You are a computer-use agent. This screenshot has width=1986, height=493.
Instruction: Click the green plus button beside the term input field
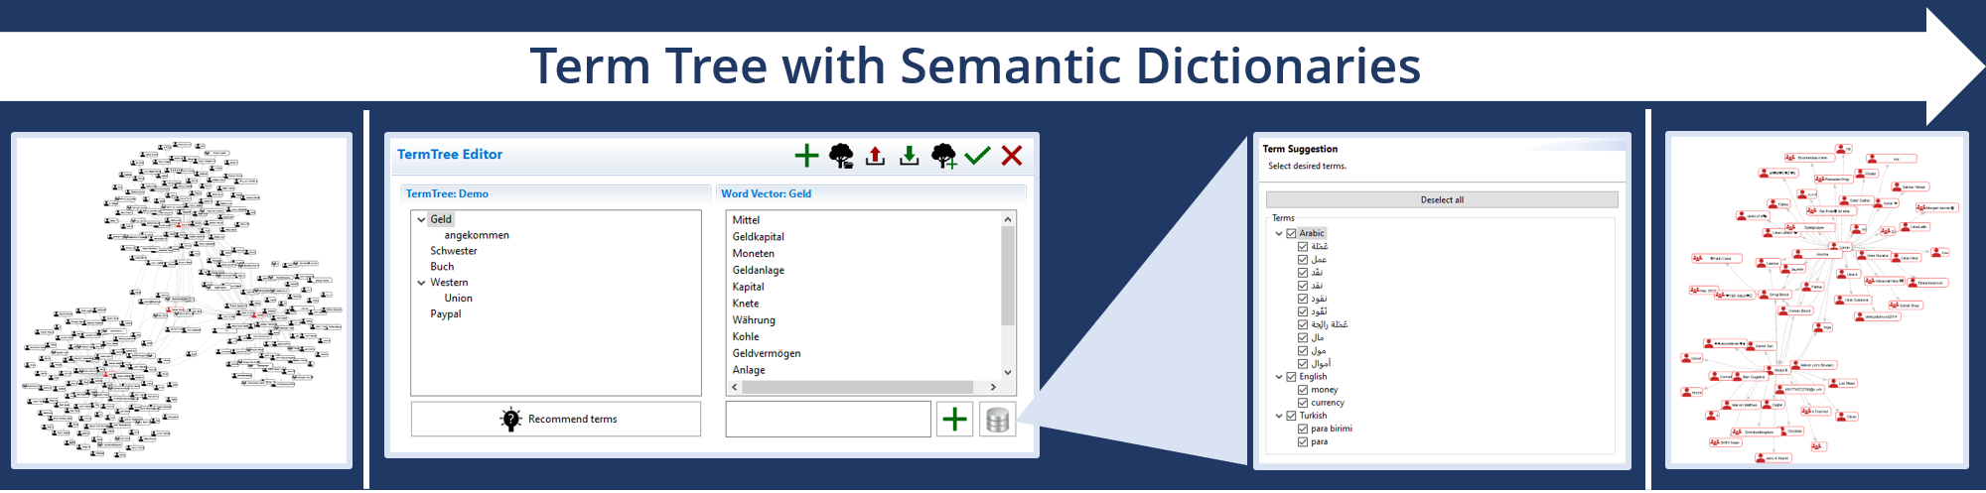pyautogui.click(x=954, y=420)
